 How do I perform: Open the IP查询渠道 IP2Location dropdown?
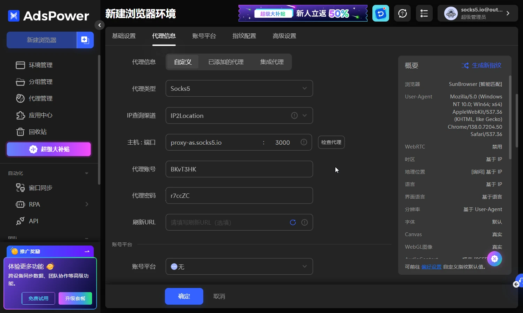click(x=239, y=115)
